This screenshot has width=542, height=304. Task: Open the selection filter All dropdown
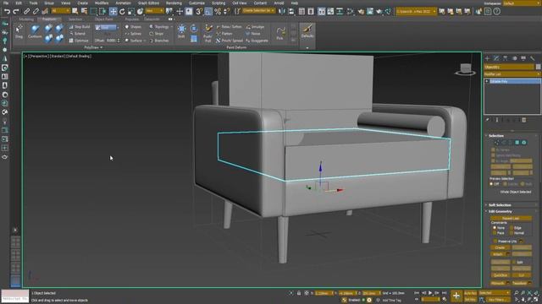click(60, 11)
